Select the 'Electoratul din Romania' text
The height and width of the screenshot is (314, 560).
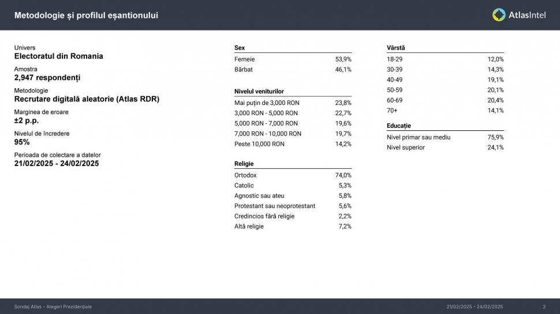[x=58, y=56]
